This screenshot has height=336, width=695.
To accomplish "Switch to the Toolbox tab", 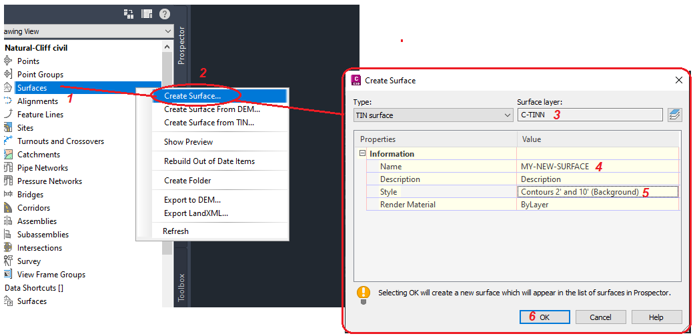I will 181,288.
